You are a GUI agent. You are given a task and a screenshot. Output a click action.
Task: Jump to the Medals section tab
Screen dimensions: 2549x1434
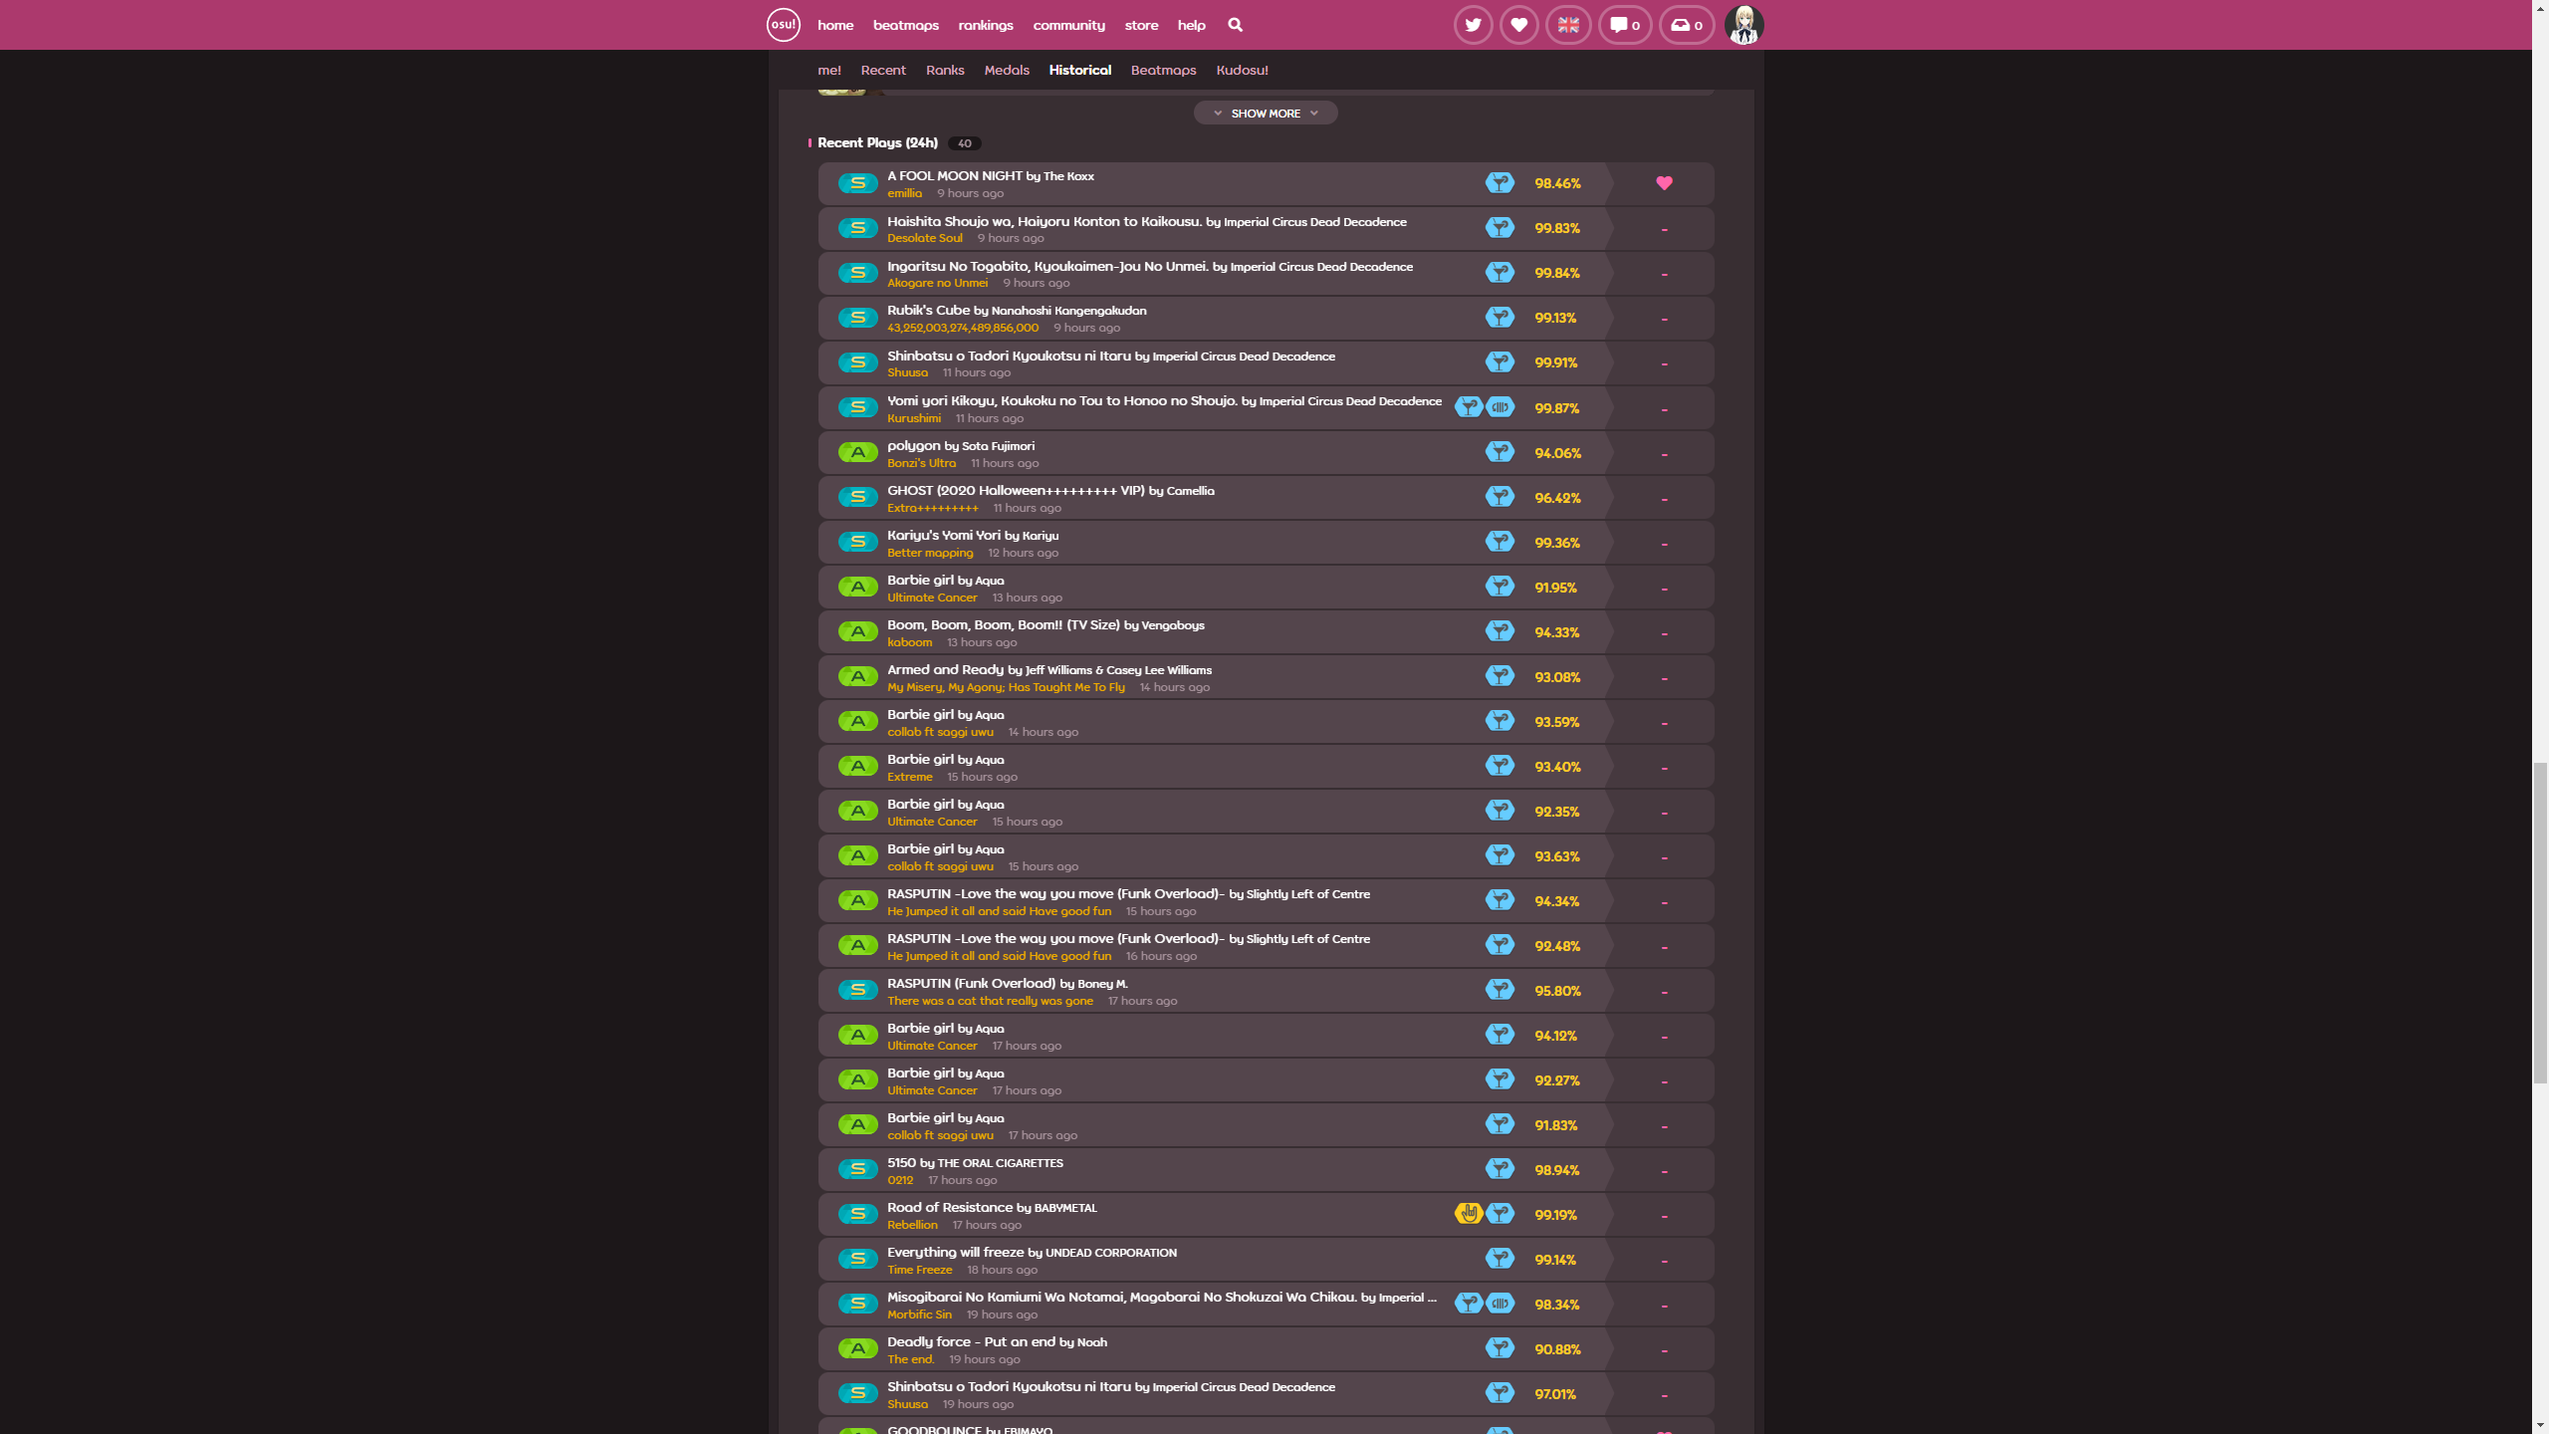[x=1007, y=70]
